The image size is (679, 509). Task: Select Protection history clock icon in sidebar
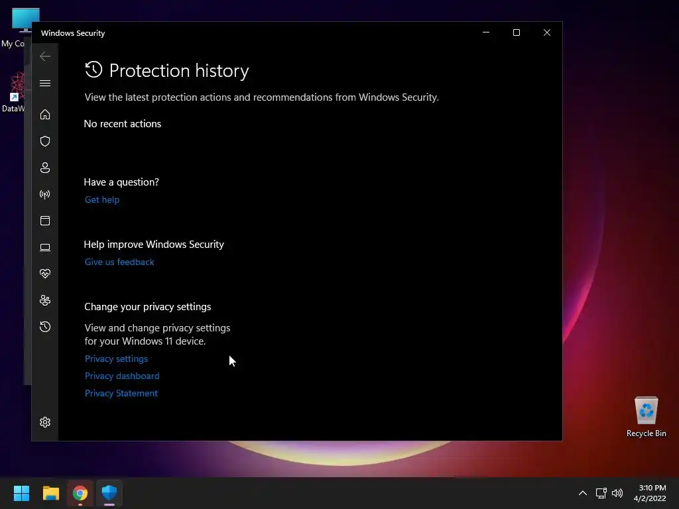coord(45,327)
